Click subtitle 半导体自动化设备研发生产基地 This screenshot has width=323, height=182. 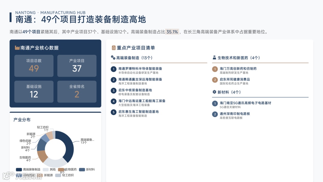click(x=138, y=73)
